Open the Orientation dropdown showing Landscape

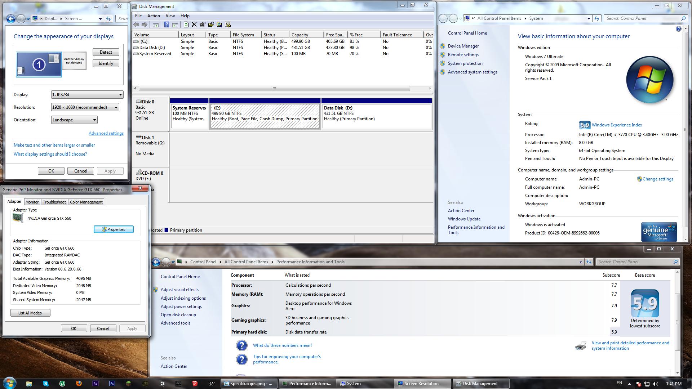[74, 120]
